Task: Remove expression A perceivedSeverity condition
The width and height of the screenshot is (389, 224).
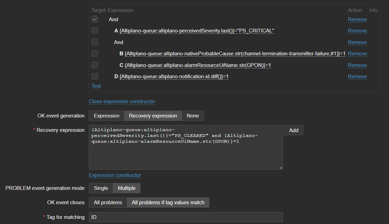Action: 357,31
